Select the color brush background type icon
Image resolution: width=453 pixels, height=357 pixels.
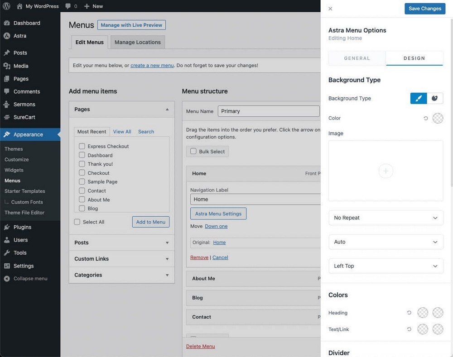418,99
